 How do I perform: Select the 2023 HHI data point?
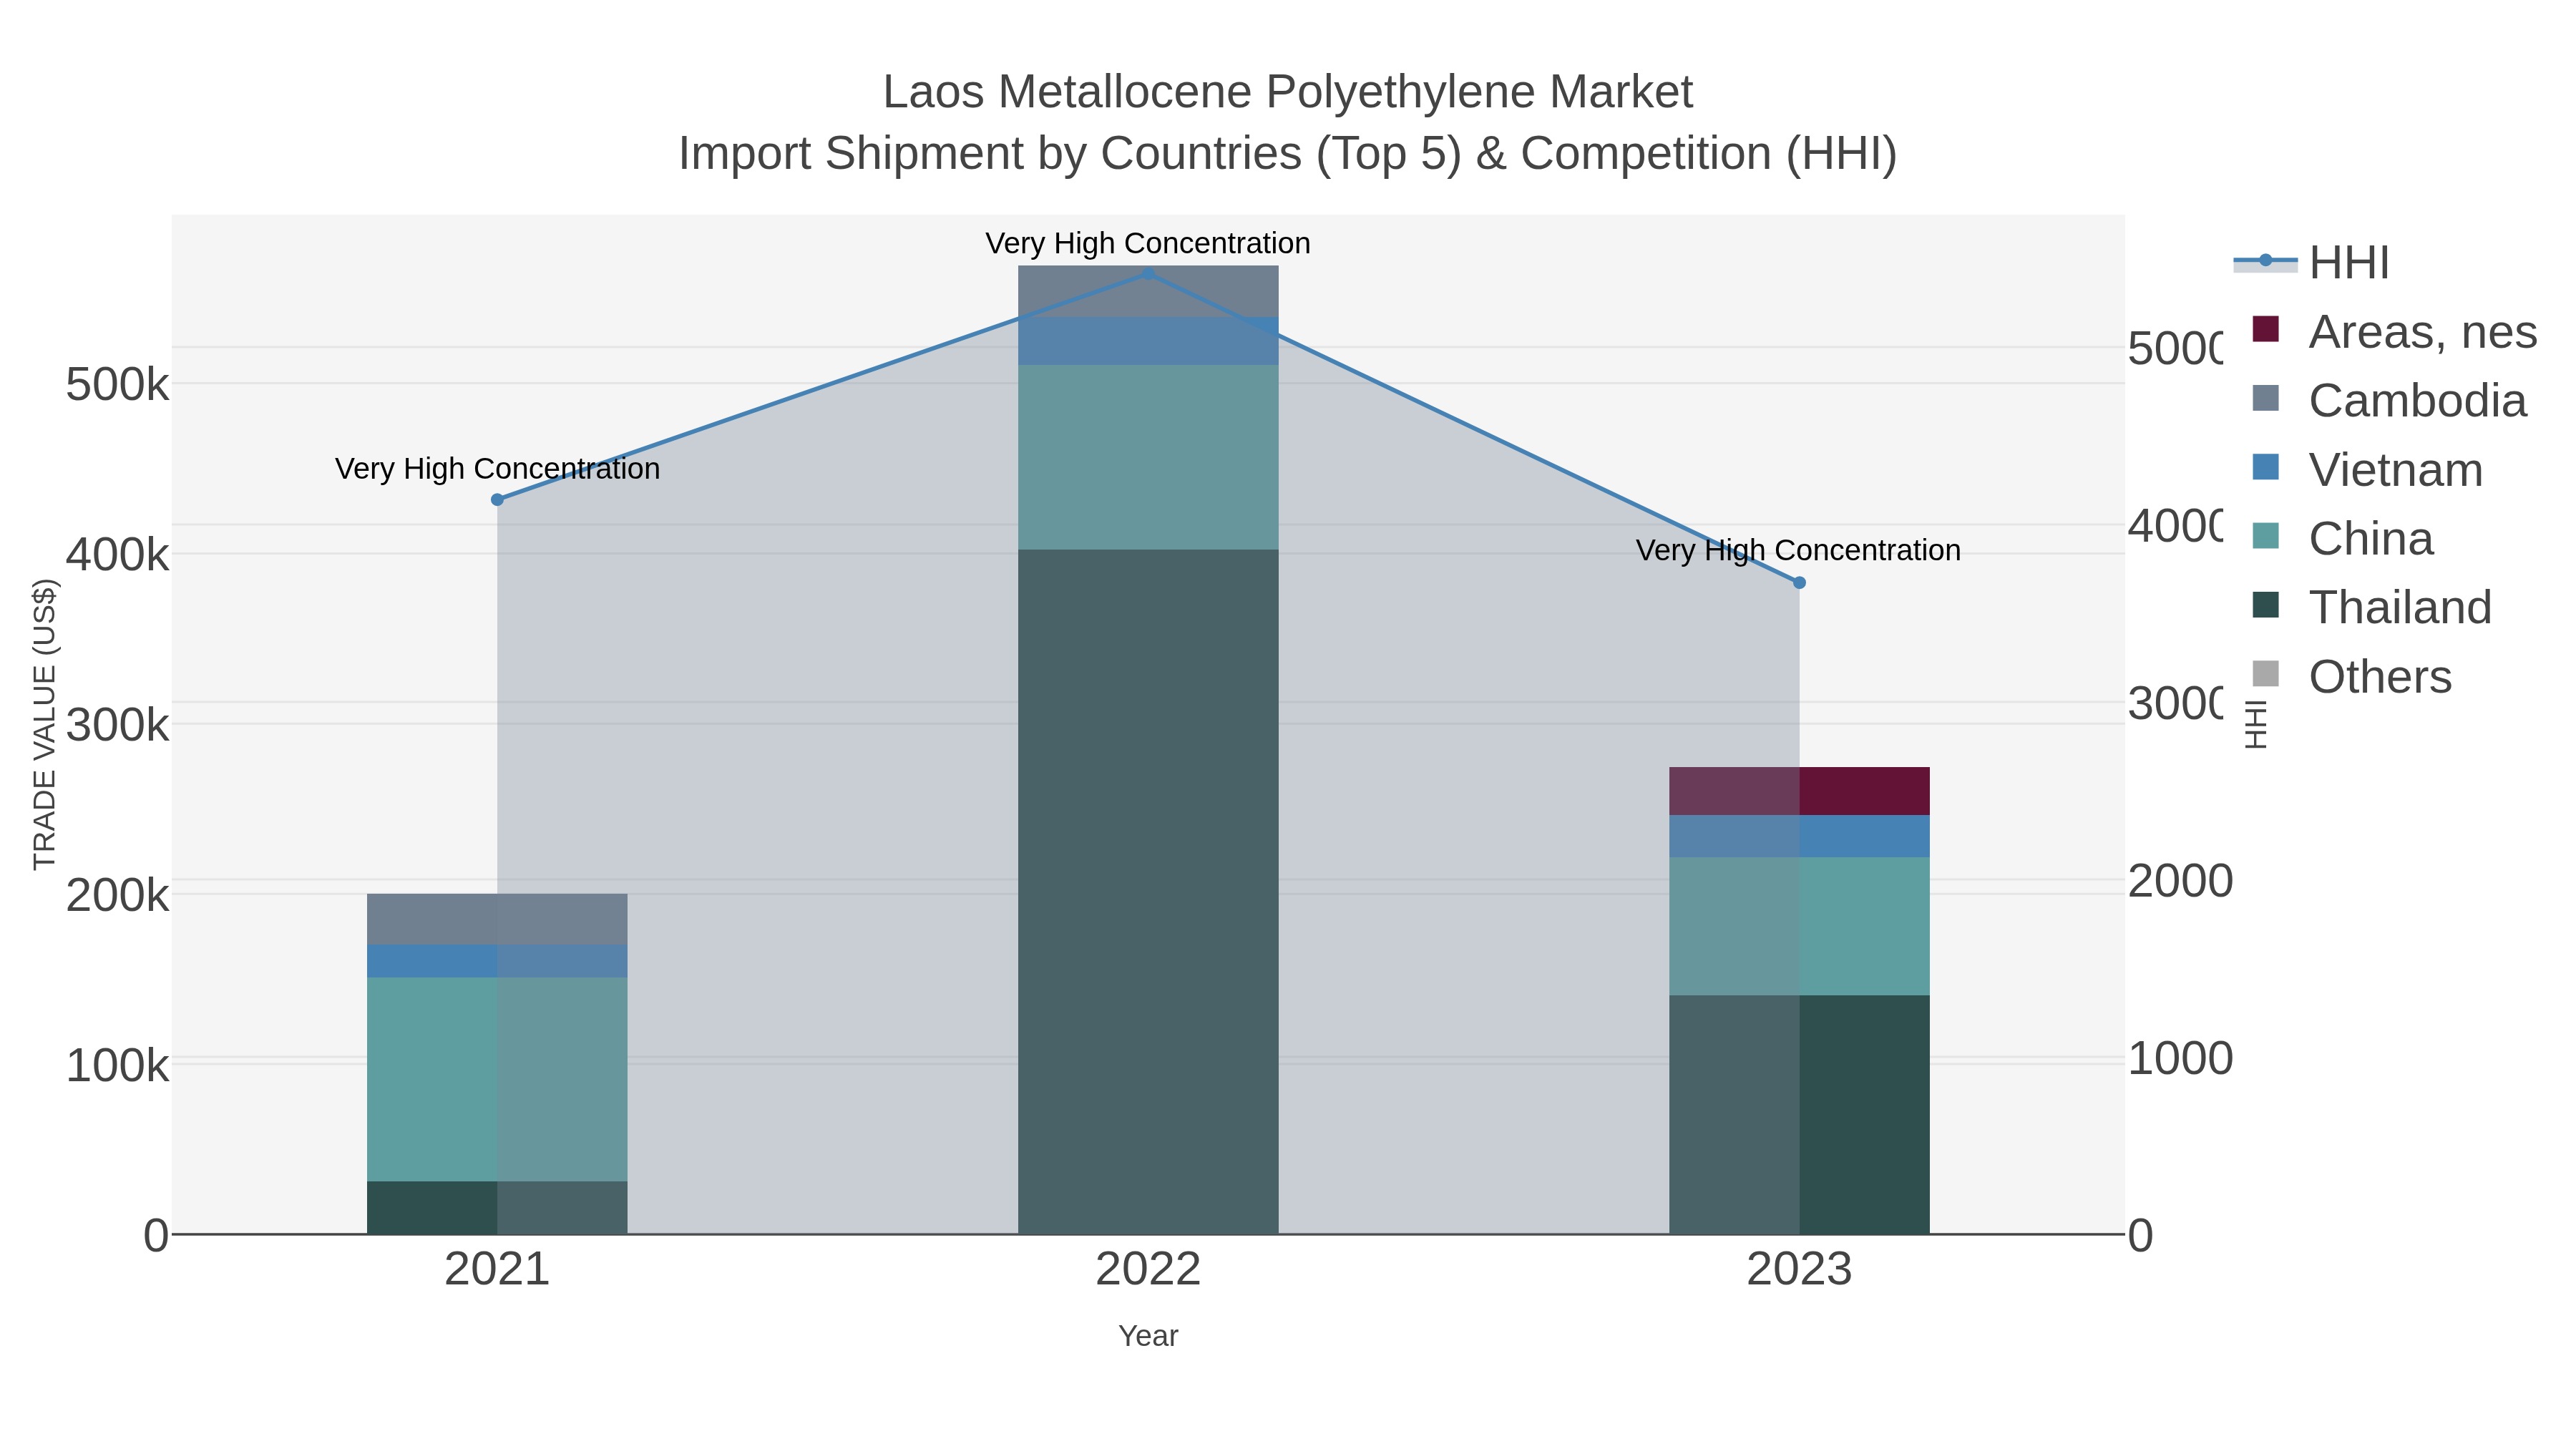(1799, 583)
